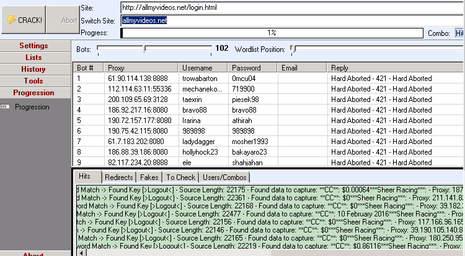
Task: Select hit line with Source Length 22156
Action: [x=270, y=222]
